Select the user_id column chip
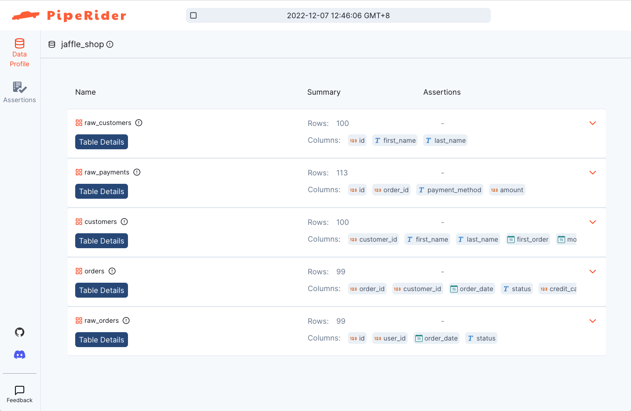The width and height of the screenshot is (631, 411). click(390, 338)
